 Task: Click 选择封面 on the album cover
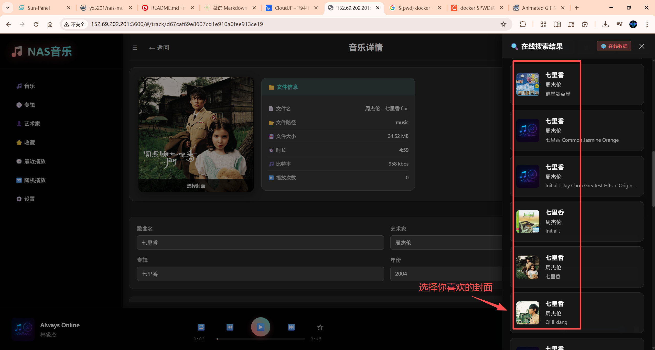(x=196, y=186)
